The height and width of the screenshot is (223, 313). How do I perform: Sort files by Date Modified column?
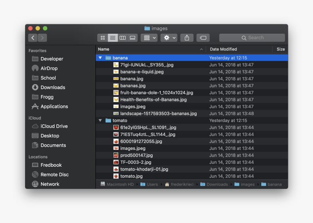tap(223, 49)
